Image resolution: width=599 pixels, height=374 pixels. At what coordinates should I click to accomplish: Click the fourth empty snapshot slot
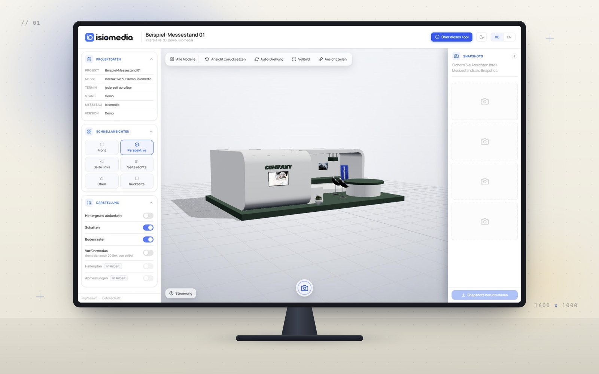tap(484, 221)
